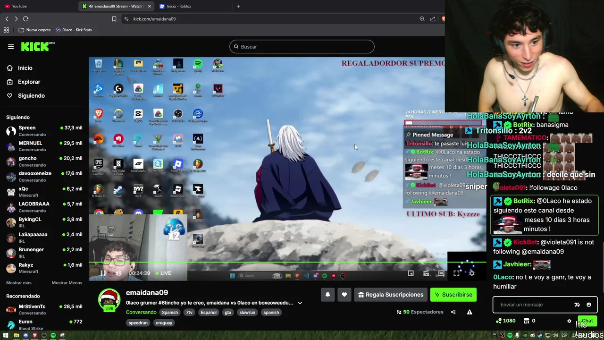Image resolution: width=604 pixels, height=340 pixels.
Task: Select the Español tag
Action: (208, 312)
